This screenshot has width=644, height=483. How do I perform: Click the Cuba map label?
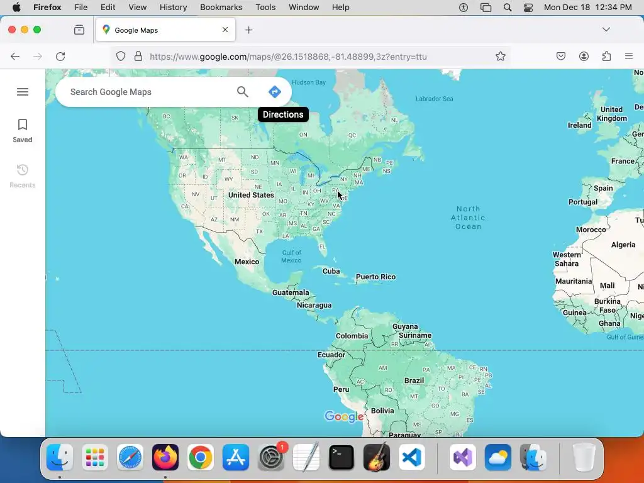[331, 271]
